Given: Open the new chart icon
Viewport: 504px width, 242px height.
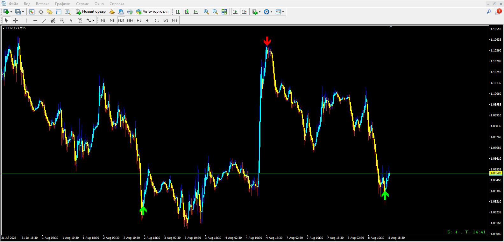Looking at the screenshot, I should click(6, 12).
